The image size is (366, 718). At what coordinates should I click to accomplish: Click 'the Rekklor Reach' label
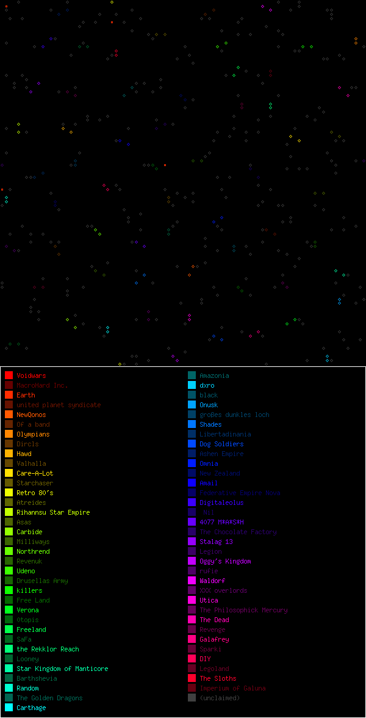[48, 650]
